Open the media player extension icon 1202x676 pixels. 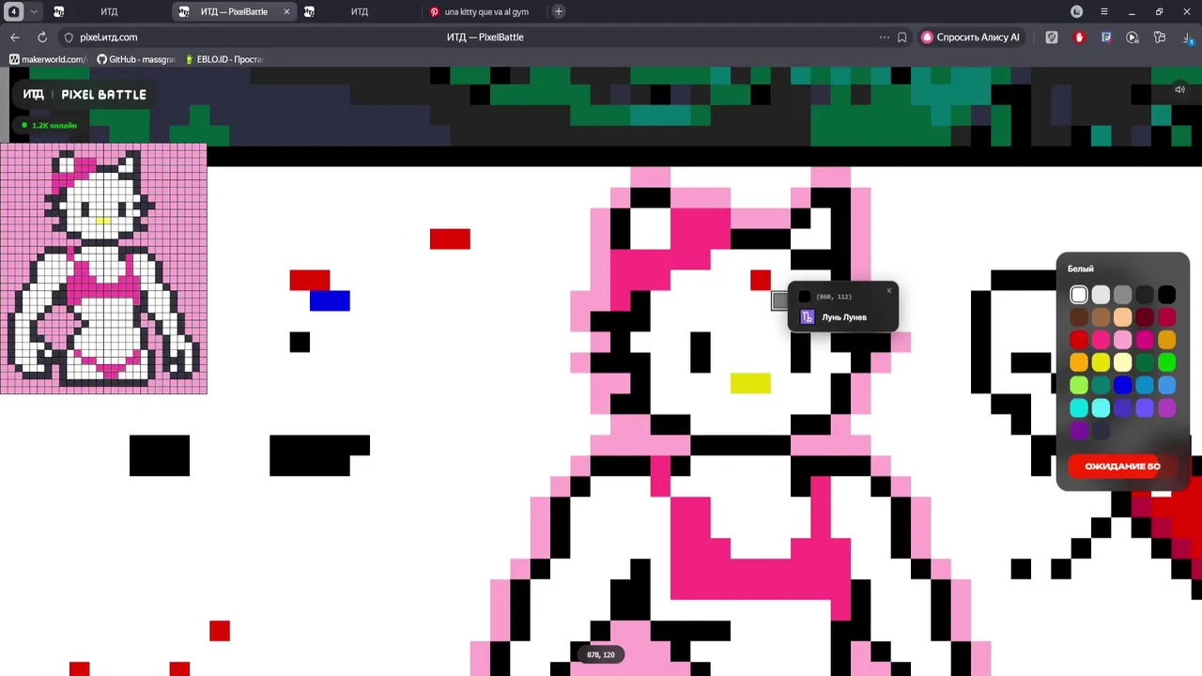(1133, 38)
